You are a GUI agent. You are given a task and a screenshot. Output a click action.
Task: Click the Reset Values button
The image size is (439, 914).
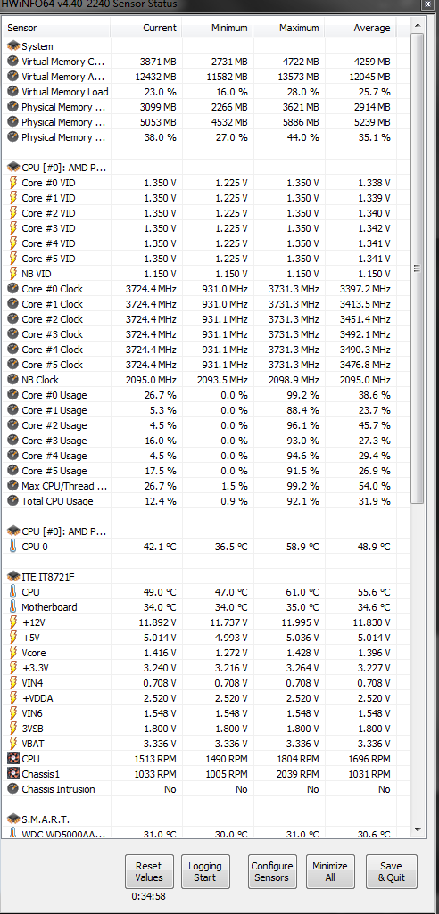(x=149, y=871)
